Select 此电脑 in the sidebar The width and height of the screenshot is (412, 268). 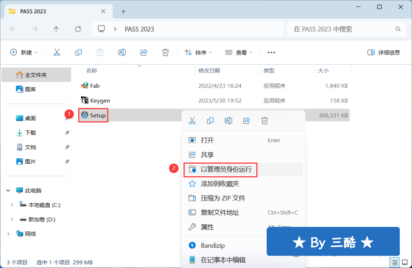[x=36, y=190]
